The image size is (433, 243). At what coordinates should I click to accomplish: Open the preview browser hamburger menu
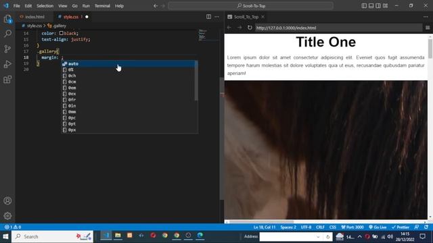(428, 28)
